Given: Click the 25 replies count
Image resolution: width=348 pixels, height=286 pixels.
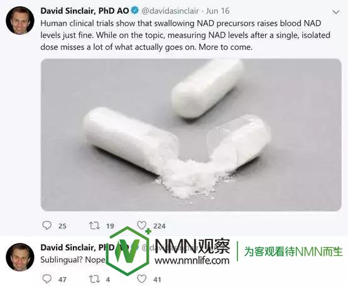Looking at the screenshot, I should coord(62,226).
